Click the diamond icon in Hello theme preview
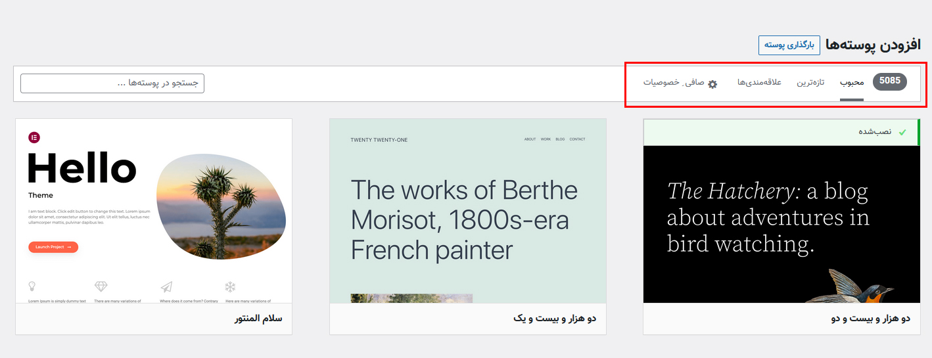Screen dimensions: 932x358 coord(101,286)
